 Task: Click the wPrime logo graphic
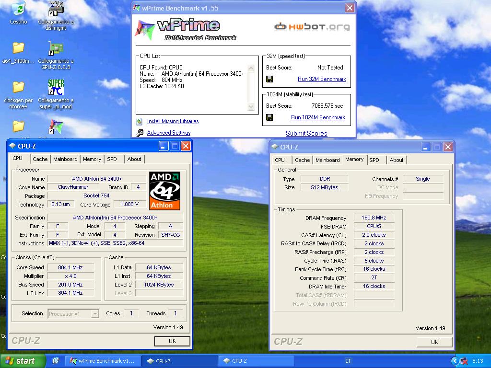[186, 30]
